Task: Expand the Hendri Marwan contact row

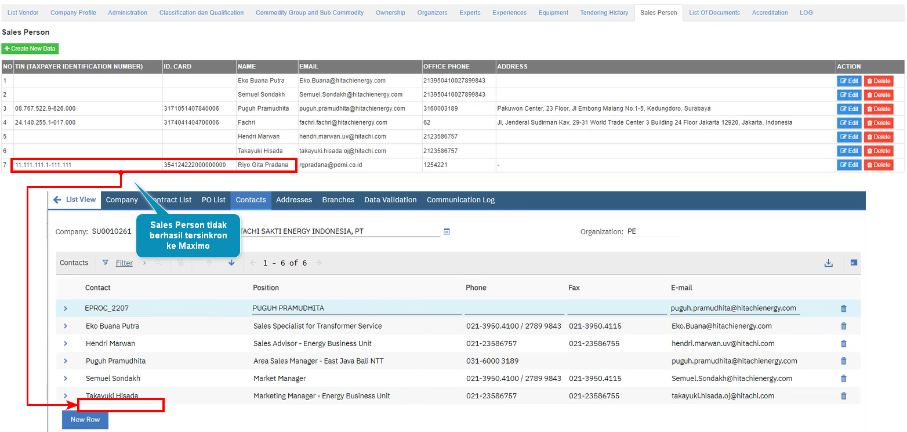Action: pyautogui.click(x=66, y=343)
